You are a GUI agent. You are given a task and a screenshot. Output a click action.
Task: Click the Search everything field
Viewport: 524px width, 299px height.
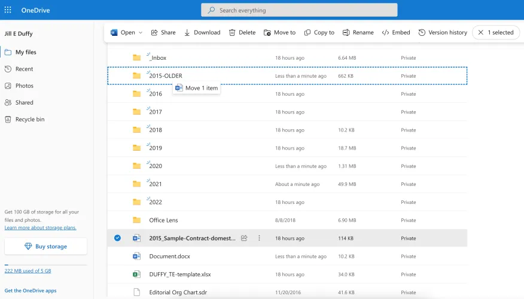(299, 10)
